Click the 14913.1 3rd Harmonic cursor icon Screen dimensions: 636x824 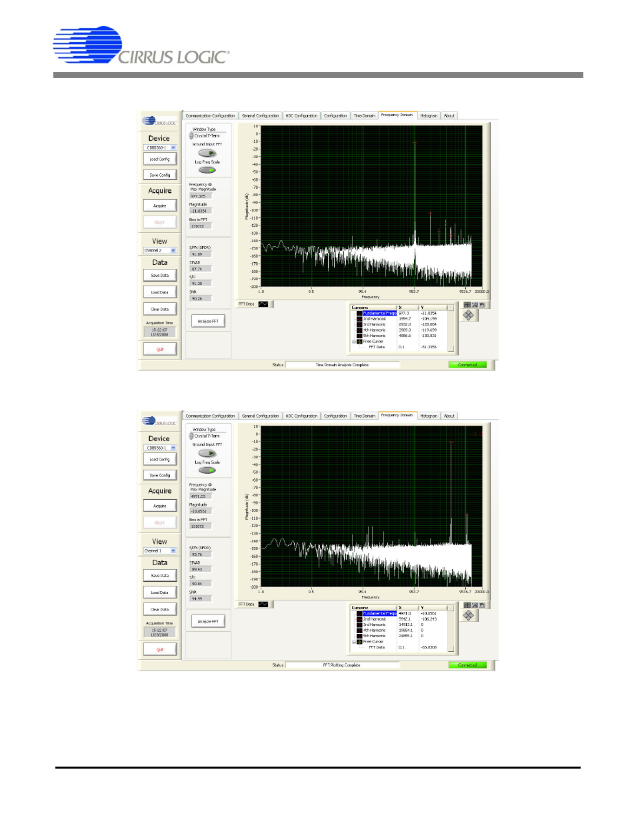point(359,625)
